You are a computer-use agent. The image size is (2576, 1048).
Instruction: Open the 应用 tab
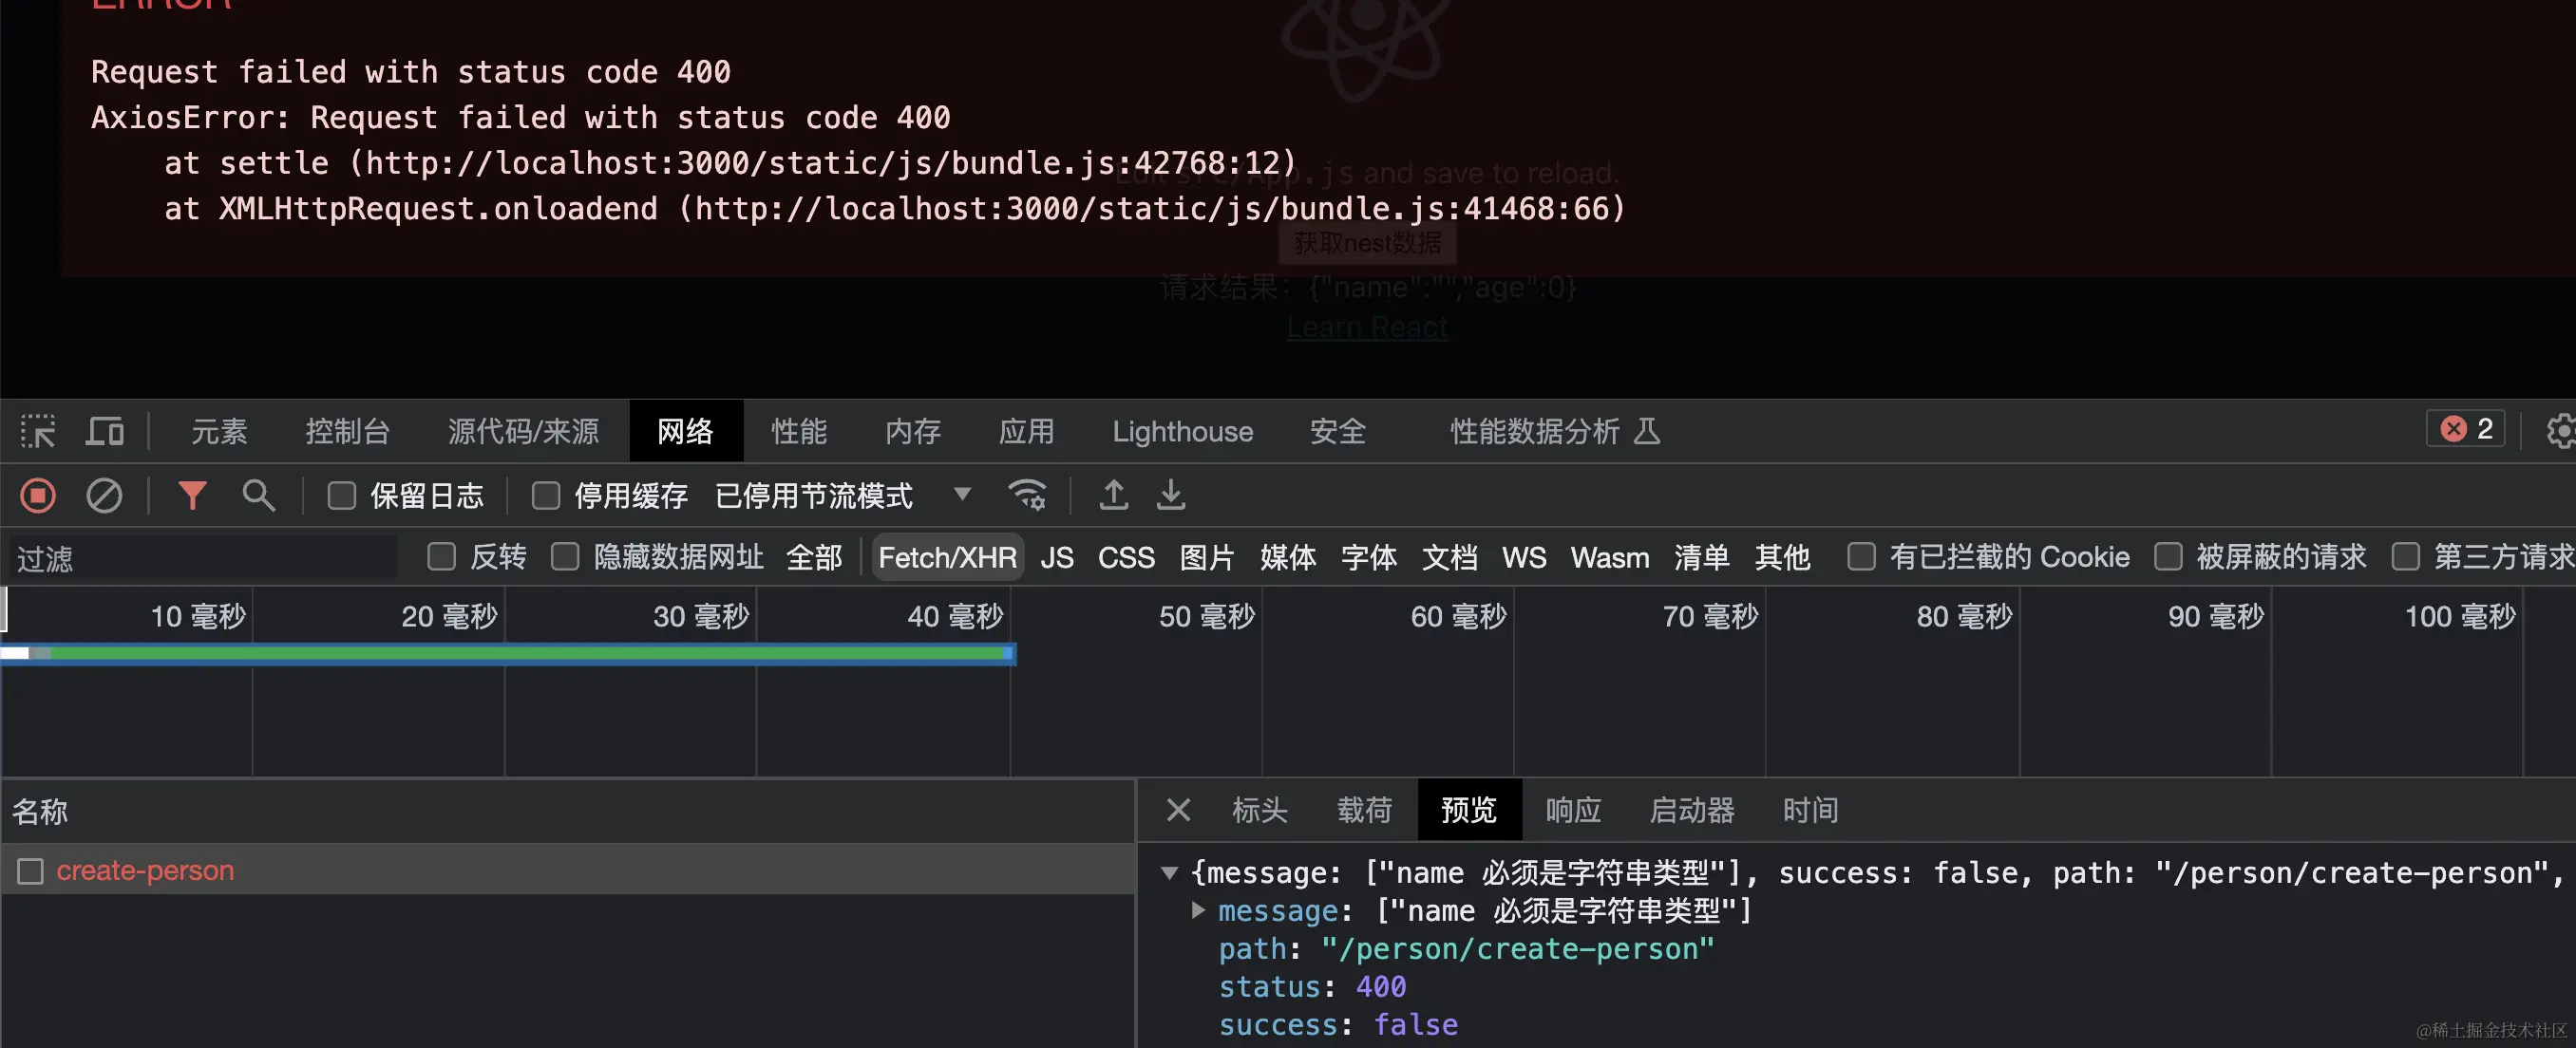[1027, 432]
